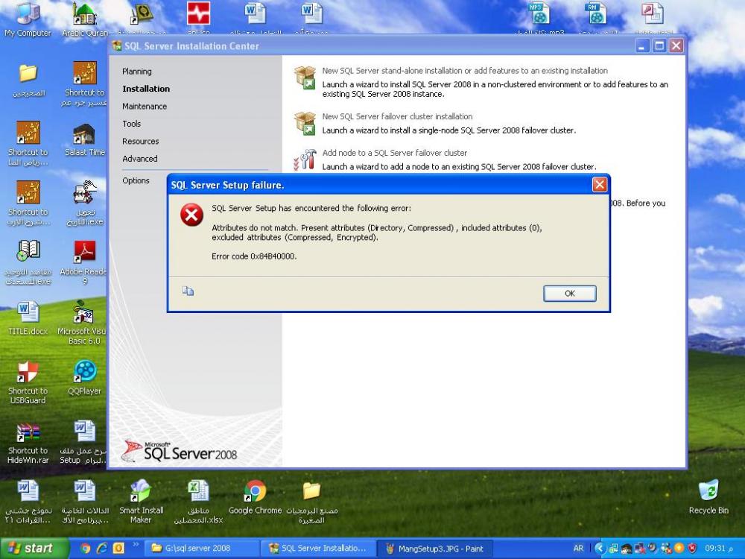Select the Adobe Reader 9 shortcut
The width and height of the screenshot is (745, 559).
(84, 262)
